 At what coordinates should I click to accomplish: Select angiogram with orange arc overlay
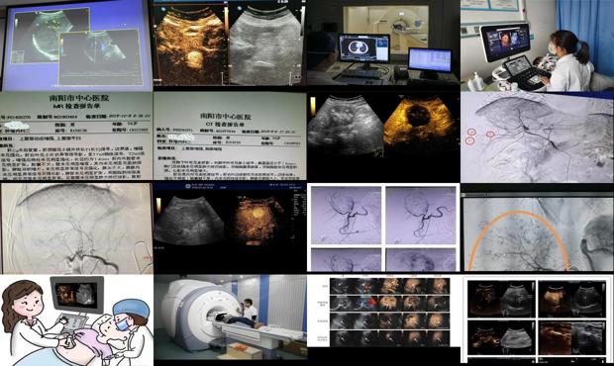click(x=537, y=228)
